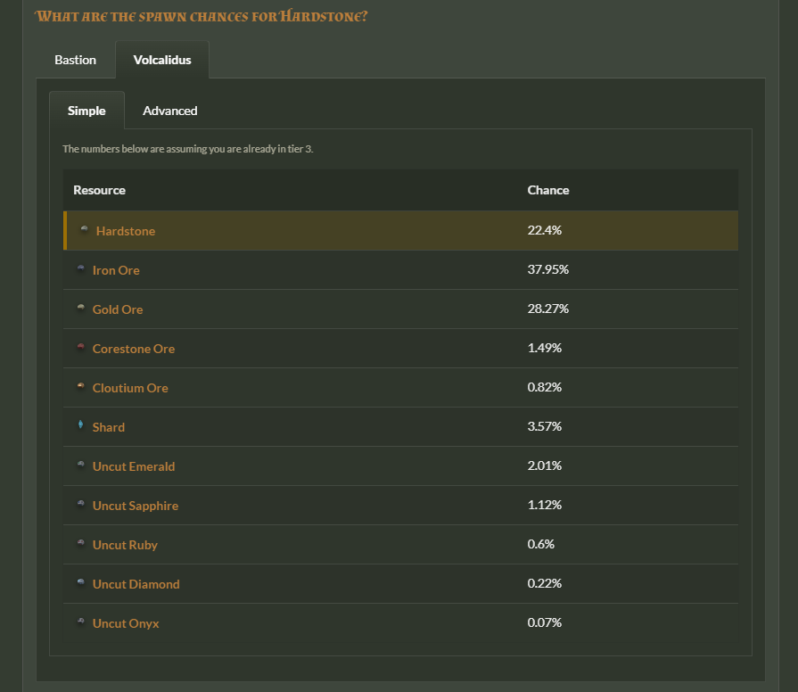Switch to the Bastion tab
Image resolution: width=798 pixels, height=692 pixels.
75,60
